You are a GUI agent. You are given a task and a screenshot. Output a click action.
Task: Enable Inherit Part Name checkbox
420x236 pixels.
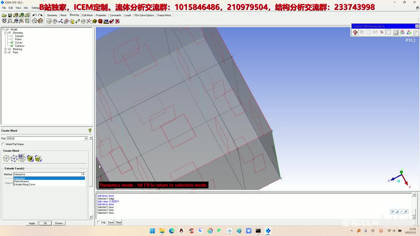3,144
